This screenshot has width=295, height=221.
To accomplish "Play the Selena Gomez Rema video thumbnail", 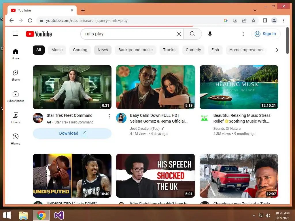I will coord(156,87).
